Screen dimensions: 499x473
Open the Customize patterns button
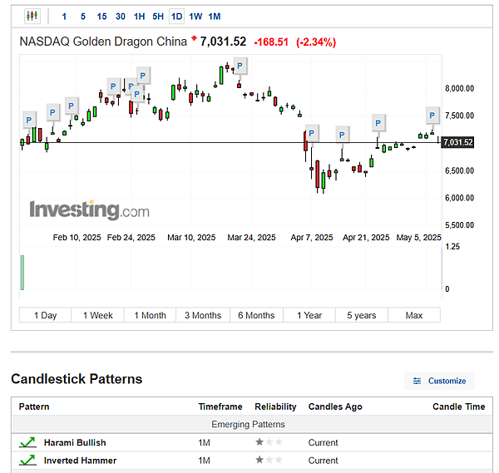[439, 381]
